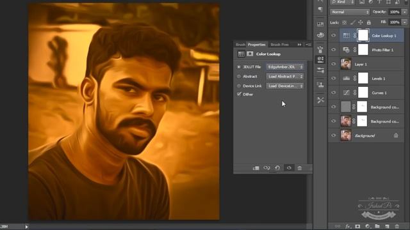Switch to the Brush tab
Viewport: 410px width, 230px height.
tap(240, 45)
